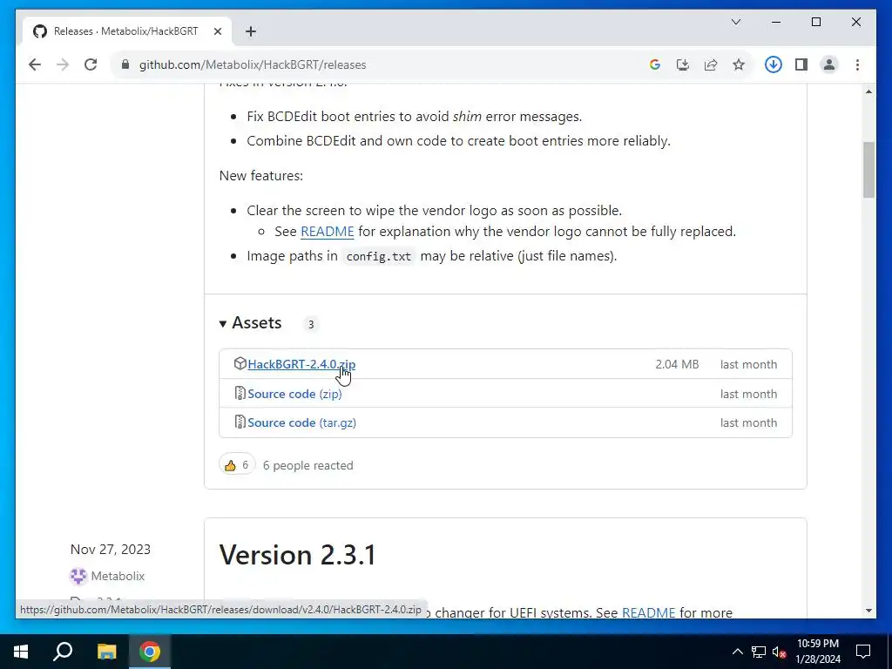Click the Google icon in address bar

pyautogui.click(x=655, y=64)
